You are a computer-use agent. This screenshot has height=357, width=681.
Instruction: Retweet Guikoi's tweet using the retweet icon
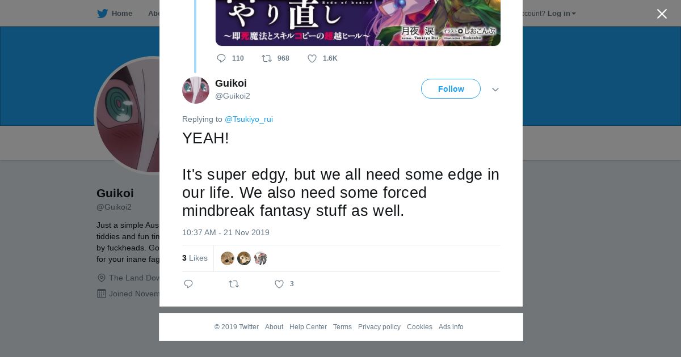point(234,284)
